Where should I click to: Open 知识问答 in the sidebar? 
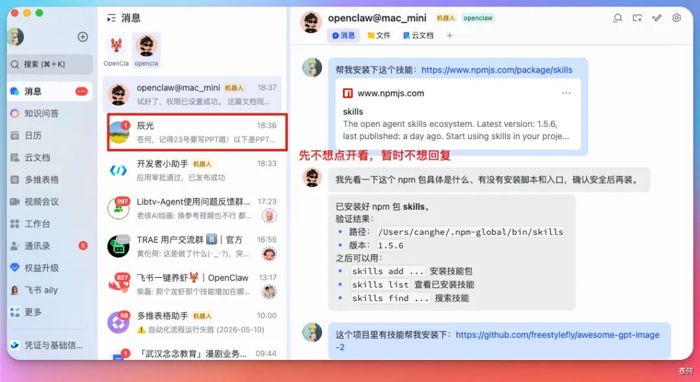pyautogui.click(x=50, y=113)
